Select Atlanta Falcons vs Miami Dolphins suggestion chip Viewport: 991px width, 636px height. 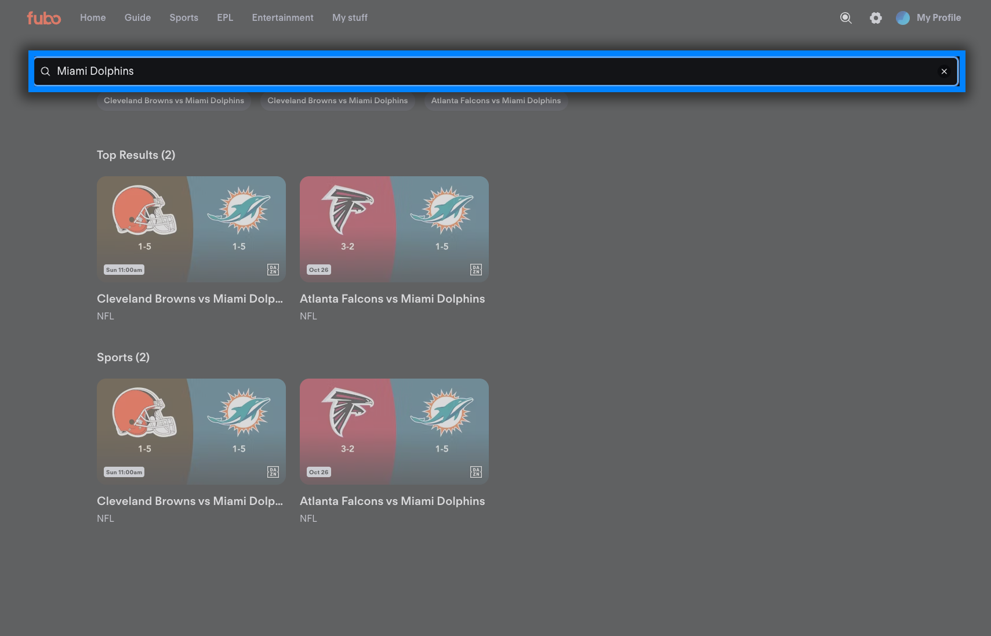[x=496, y=100]
